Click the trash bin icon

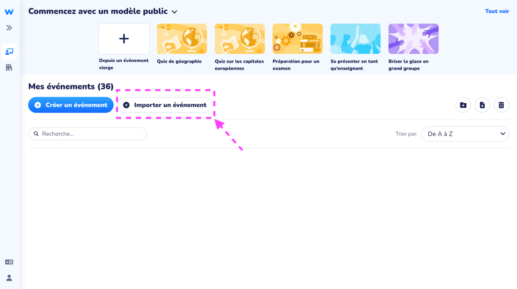coord(501,105)
